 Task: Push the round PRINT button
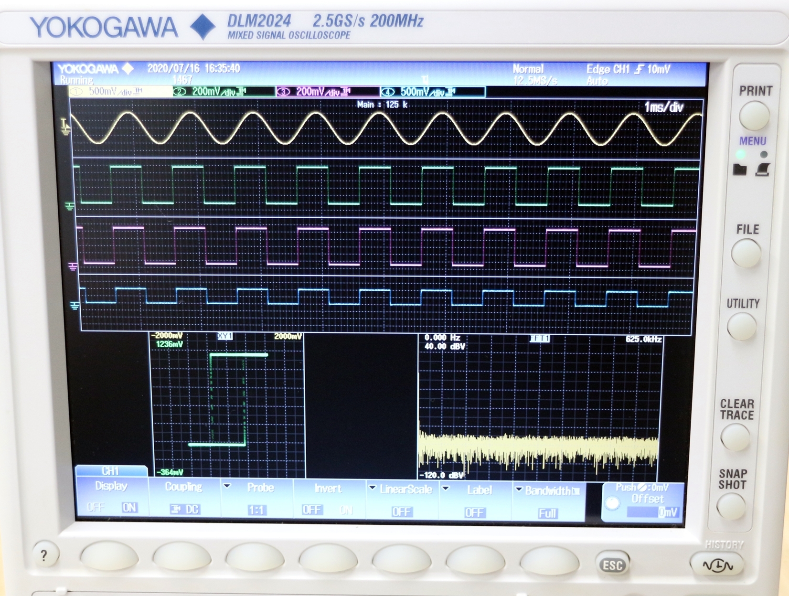754,116
